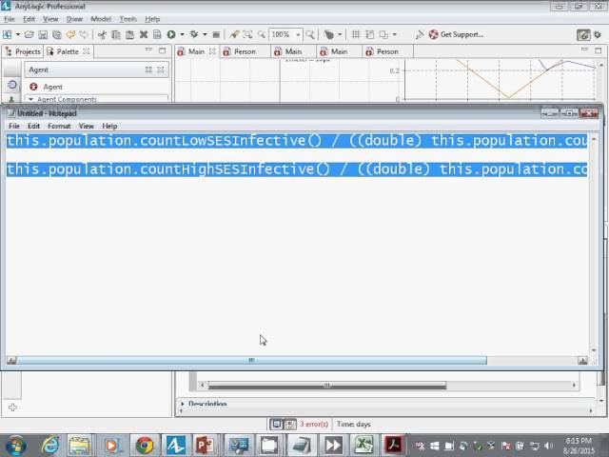Screen dimensions: 609x457
Task: Select the hand pan tool icon
Action: [329, 34]
